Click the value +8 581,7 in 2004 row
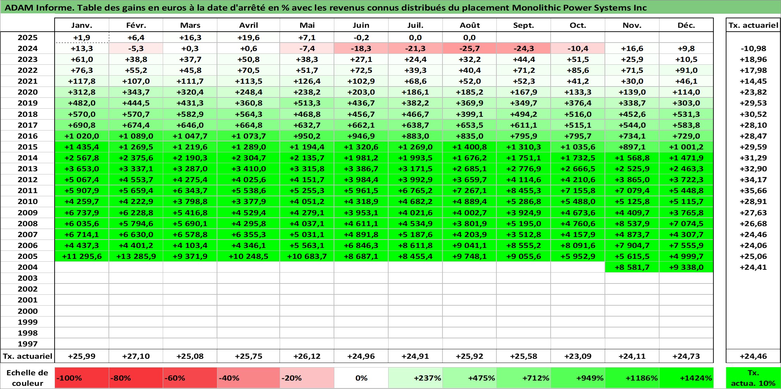 [x=632, y=267]
